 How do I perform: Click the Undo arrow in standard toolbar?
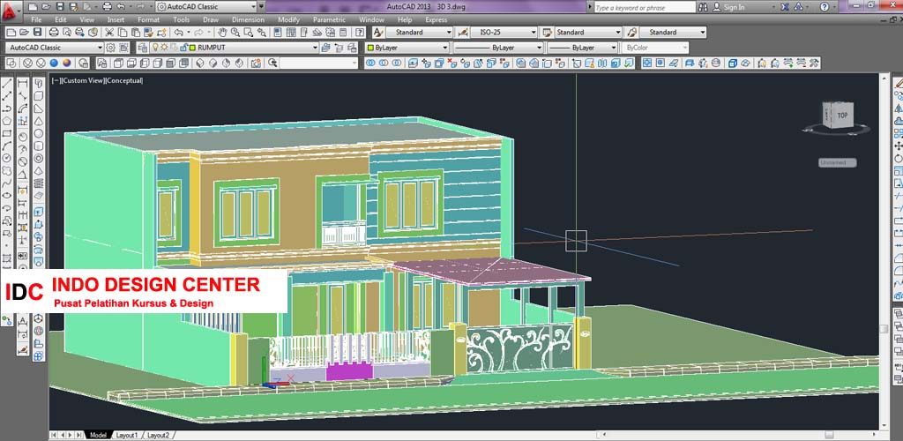178,33
